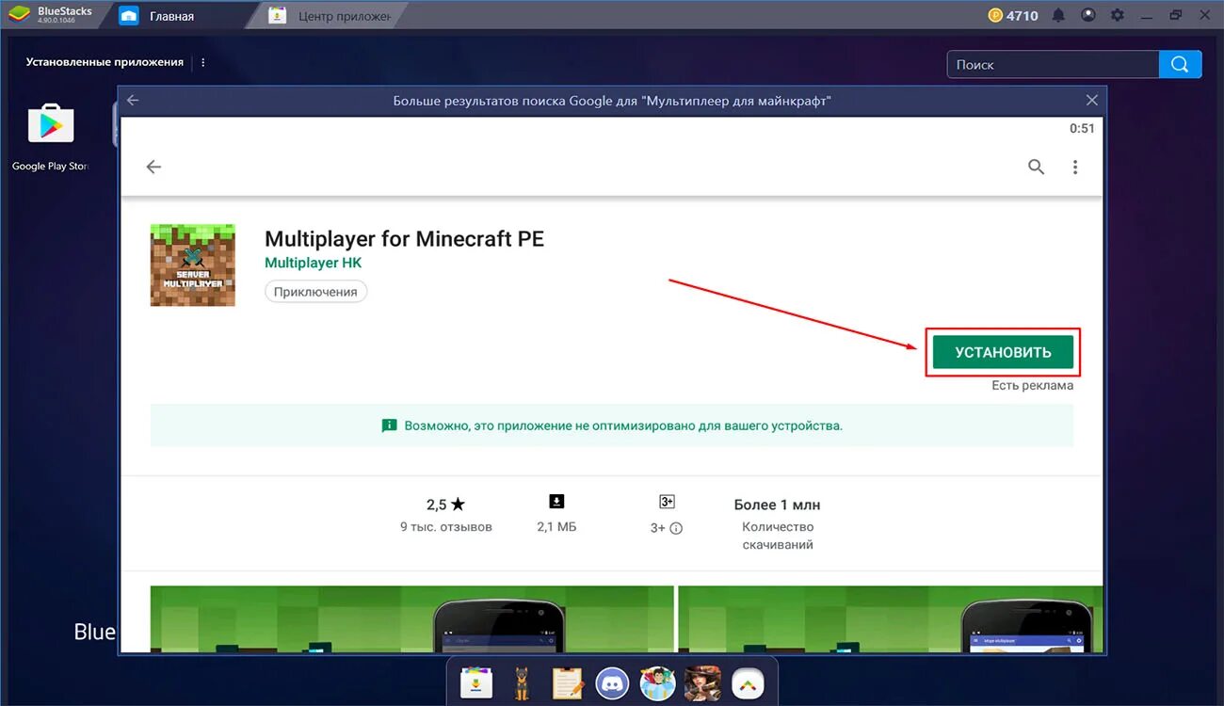Open the Google Play Store app icon
Screen dimensions: 1224x706
[x=51, y=124]
